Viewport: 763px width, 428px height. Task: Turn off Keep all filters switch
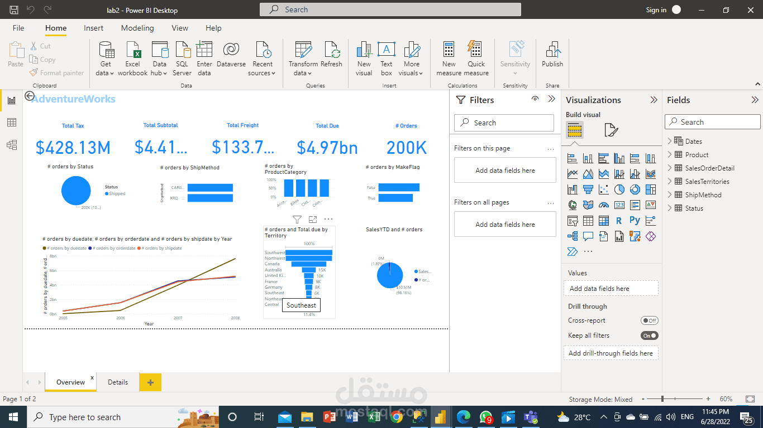pyautogui.click(x=650, y=335)
